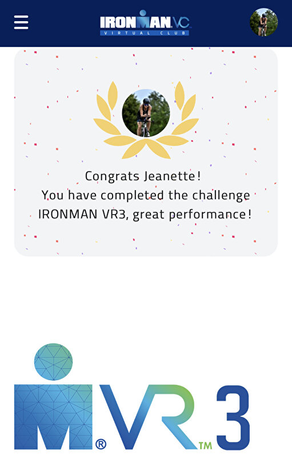The image size is (292, 458).
Task: Click the "You have completed the challenge" line
Action: tap(146, 195)
